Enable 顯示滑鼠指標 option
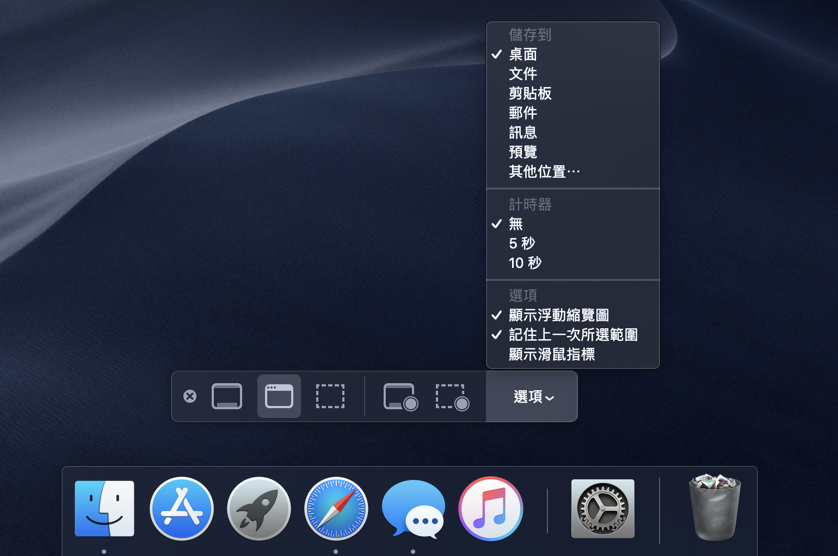The width and height of the screenshot is (838, 556). tap(573, 354)
